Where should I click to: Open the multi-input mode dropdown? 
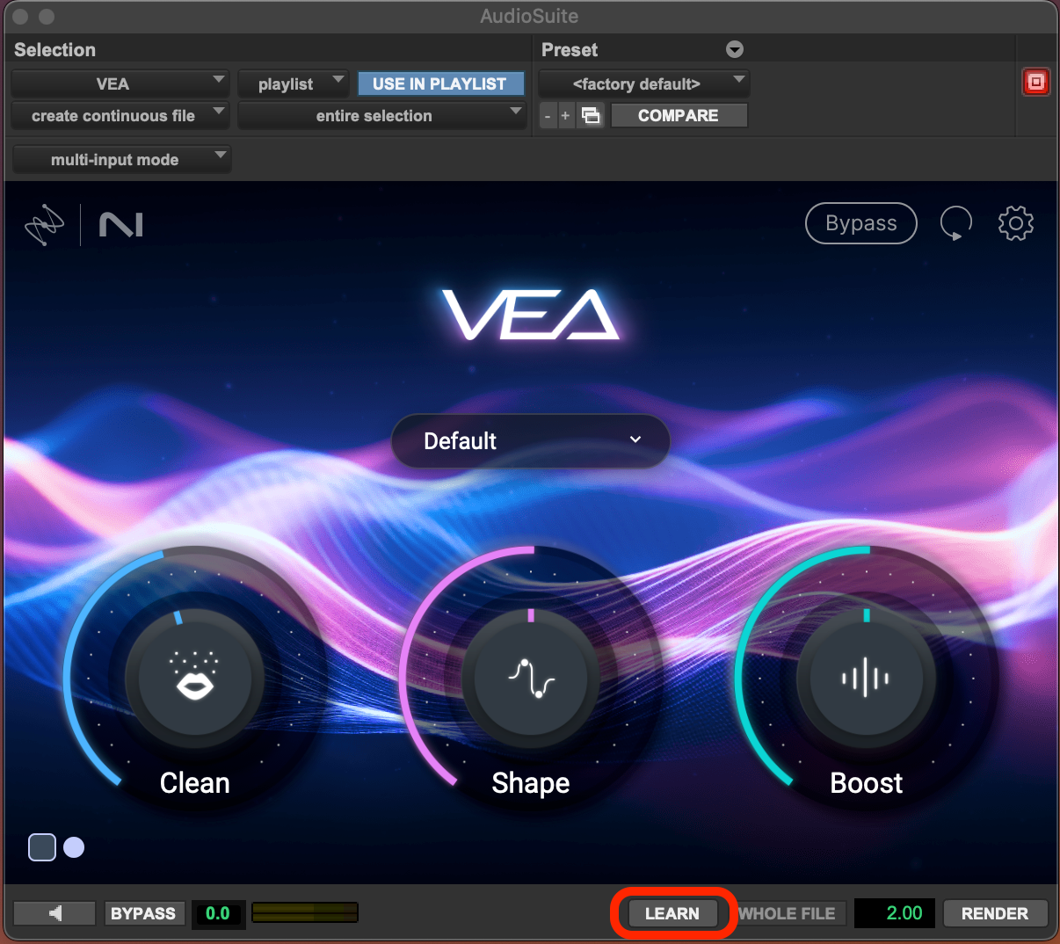(121, 160)
